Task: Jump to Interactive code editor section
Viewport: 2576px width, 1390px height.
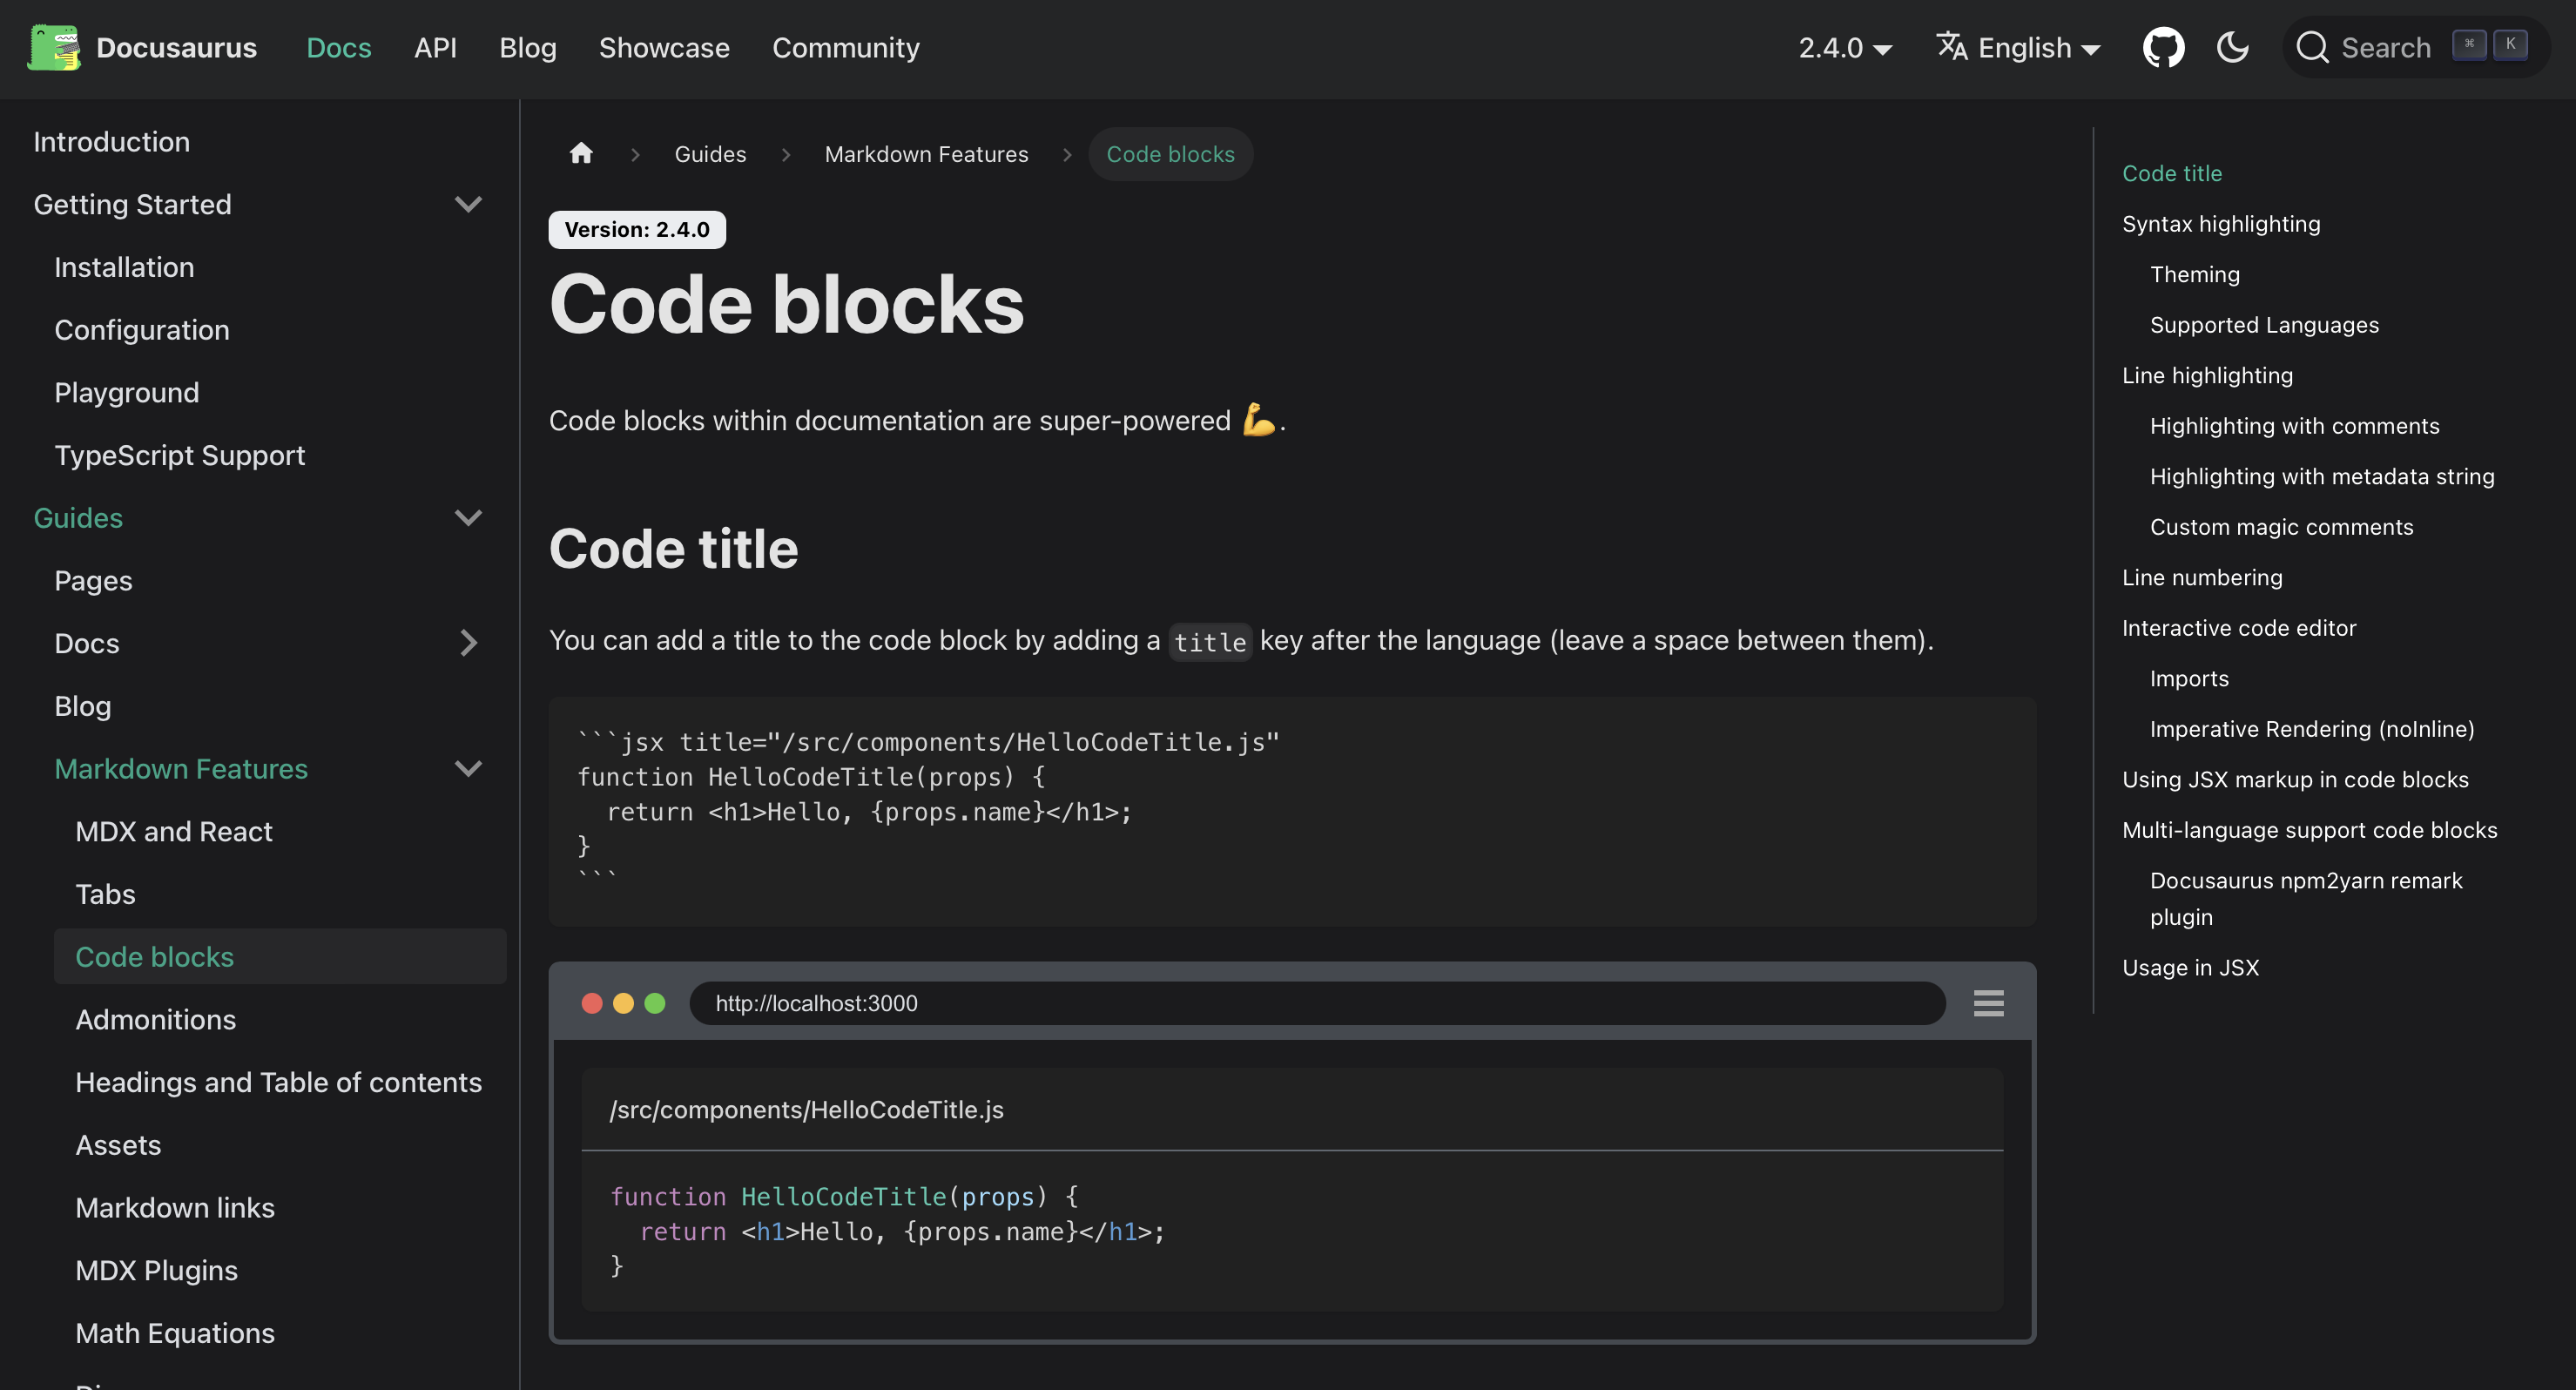Action: click(2239, 628)
